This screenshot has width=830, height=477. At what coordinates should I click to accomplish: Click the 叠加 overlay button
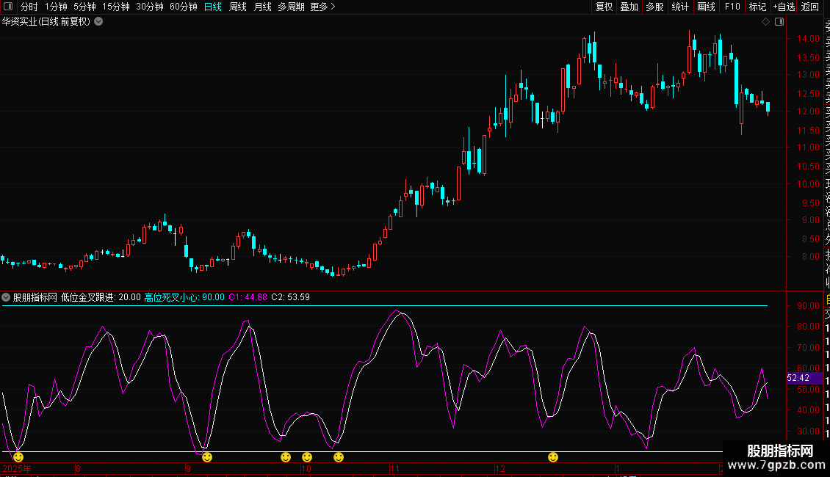629,7
